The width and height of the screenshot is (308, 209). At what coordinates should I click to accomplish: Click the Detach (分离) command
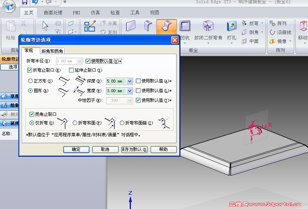pos(109,23)
